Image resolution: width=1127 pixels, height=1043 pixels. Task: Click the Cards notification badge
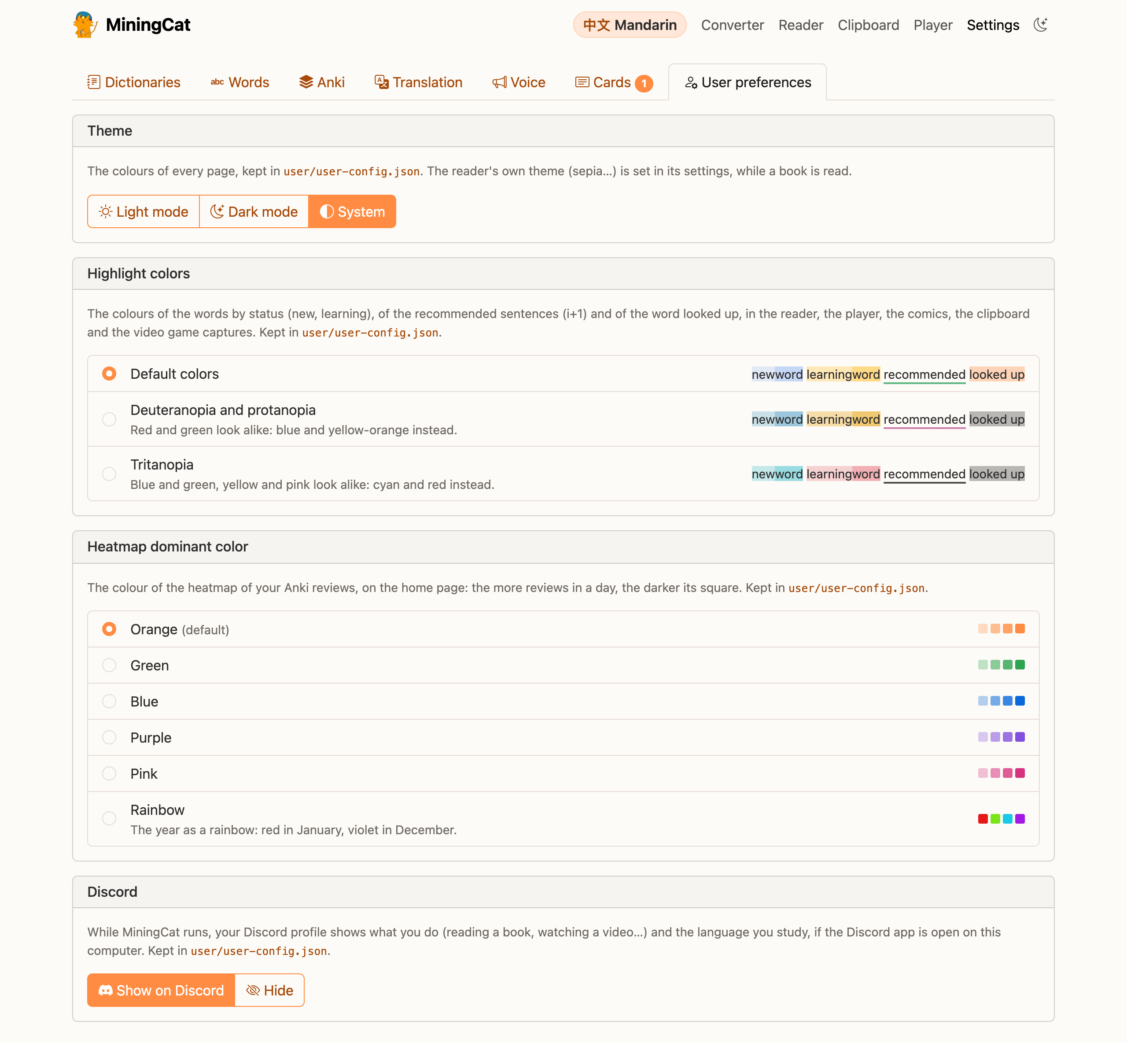pos(644,84)
